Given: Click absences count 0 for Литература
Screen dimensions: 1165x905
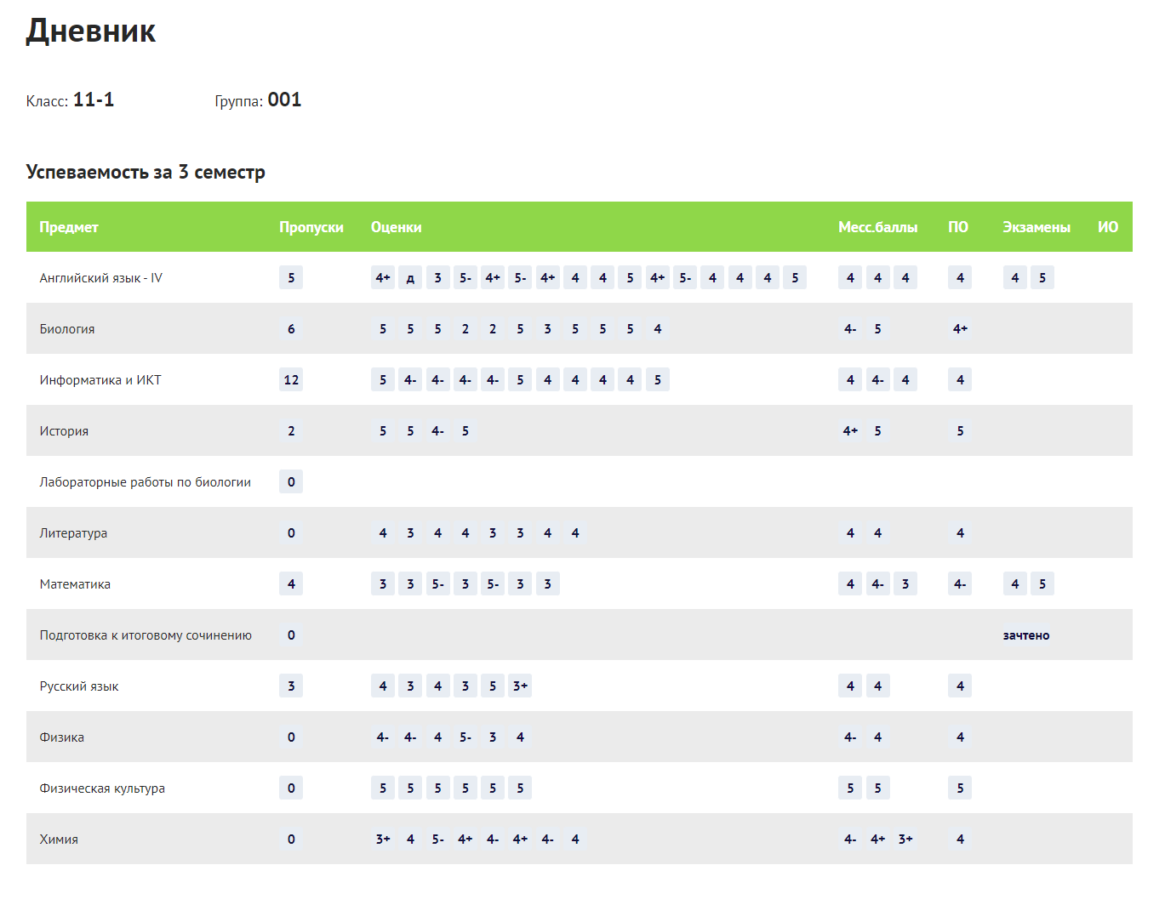Looking at the screenshot, I should coord(291,533).
